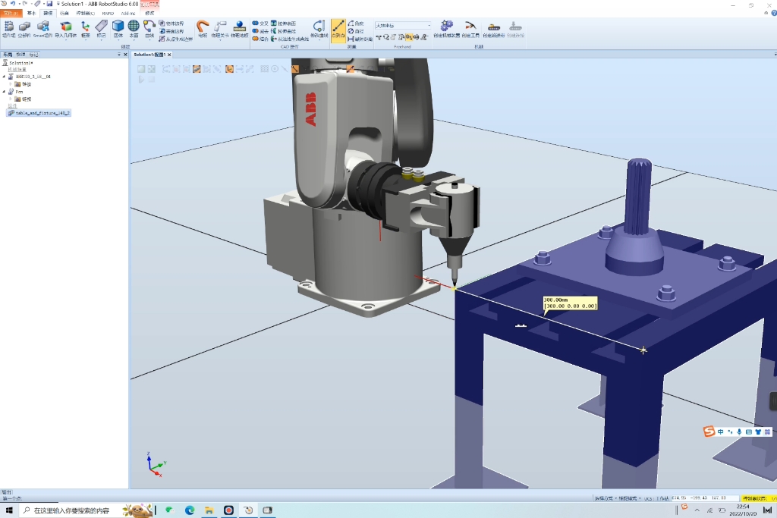This screenshot has width=777, height=518.
Task: Expand the 链接 node under the robot
Action: [x=10, y=84]
